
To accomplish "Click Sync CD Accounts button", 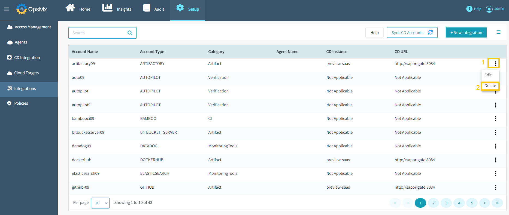I will point(412,33).
